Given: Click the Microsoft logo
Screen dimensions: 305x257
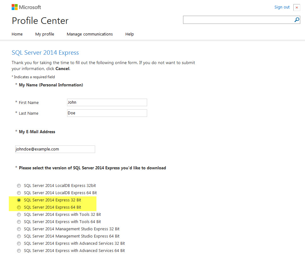Looking at the screenshot, I should [x=26, y=7].
